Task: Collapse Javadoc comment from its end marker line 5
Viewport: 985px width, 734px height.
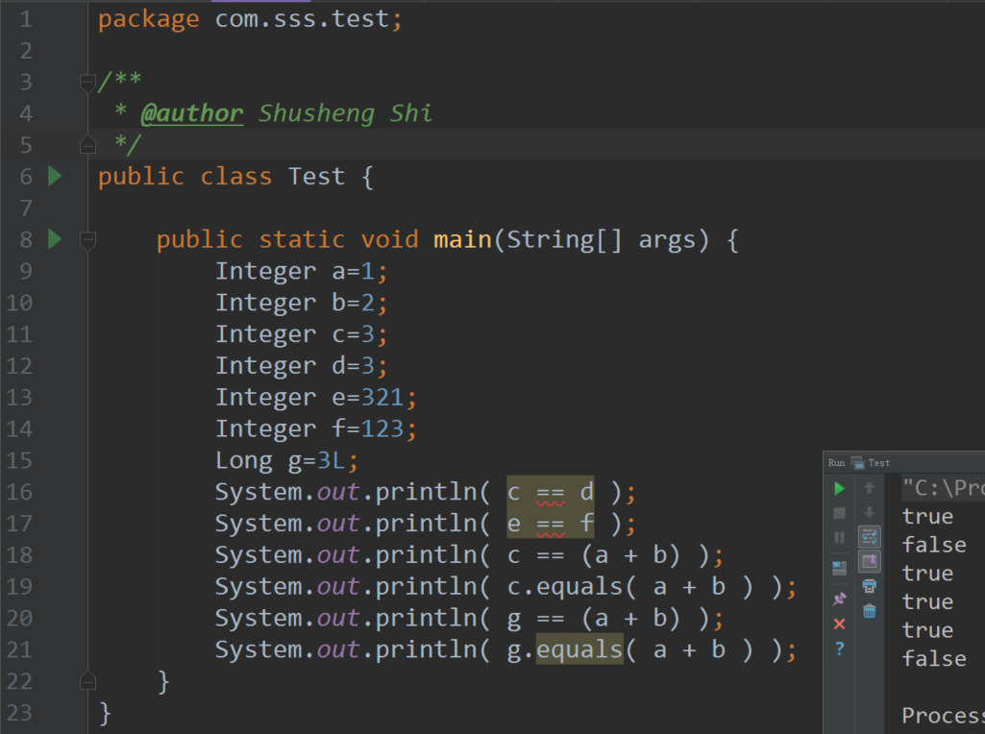Action: tap(88, 145)
